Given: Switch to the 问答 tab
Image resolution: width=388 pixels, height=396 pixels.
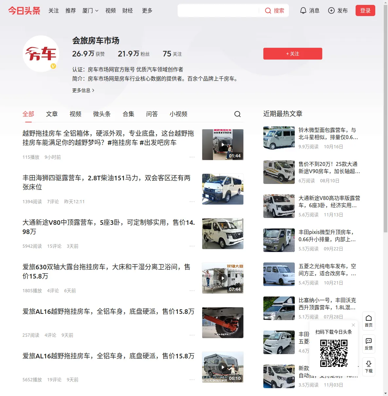Looking at the screenshot, I should [x=152, y=114].
